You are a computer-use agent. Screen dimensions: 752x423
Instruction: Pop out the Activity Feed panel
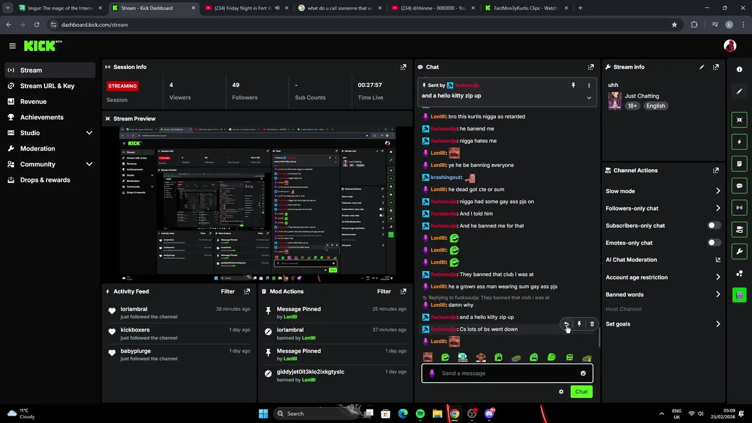tap(247, 291)
